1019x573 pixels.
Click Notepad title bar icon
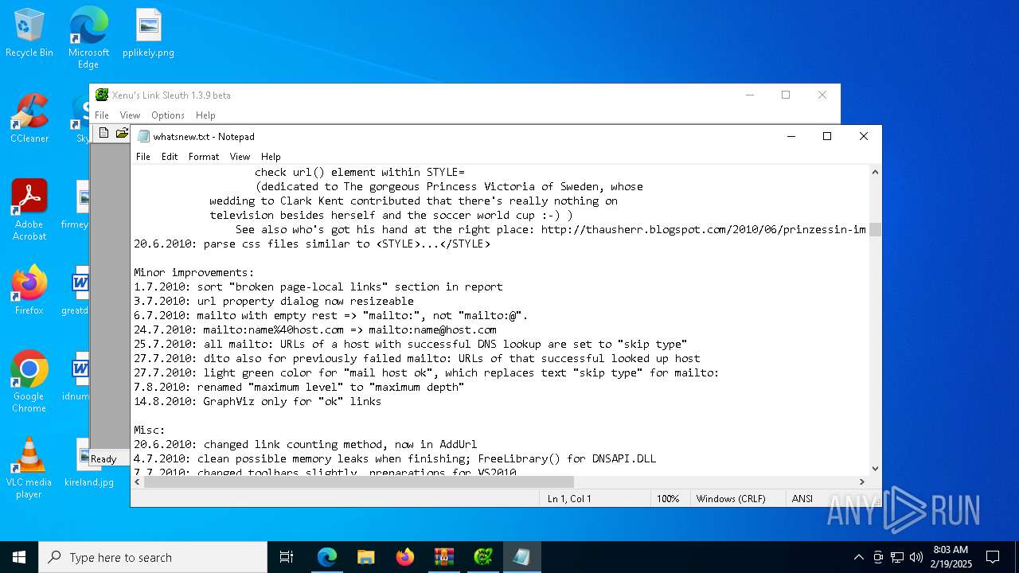pyautogui.click(x=143, y=136)
